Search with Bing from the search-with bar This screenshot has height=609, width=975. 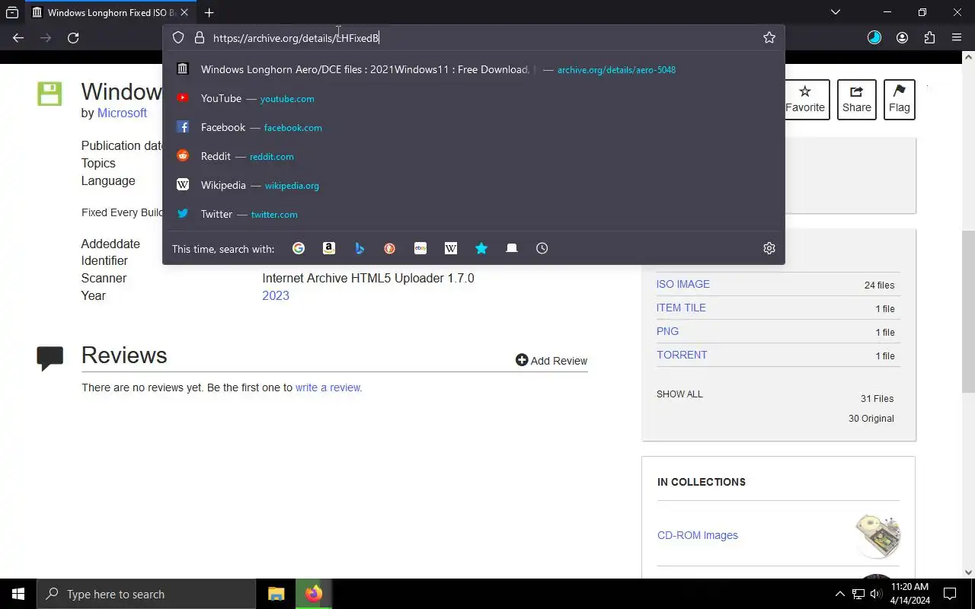(x=360, y=248)
